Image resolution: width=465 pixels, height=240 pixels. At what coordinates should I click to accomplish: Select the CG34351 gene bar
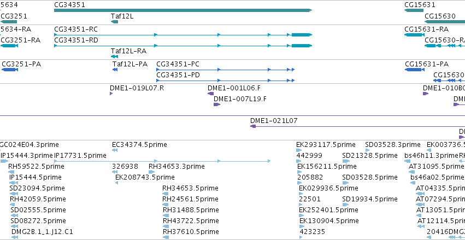pyautogui.click(x=183, y=10)
